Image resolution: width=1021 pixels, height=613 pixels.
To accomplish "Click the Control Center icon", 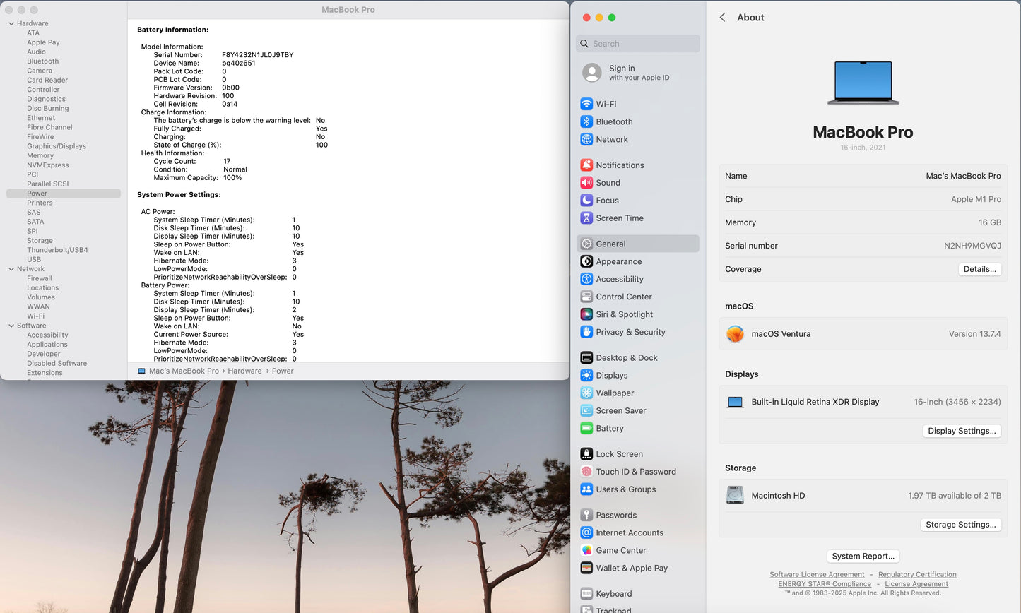I will click(586, 297).
